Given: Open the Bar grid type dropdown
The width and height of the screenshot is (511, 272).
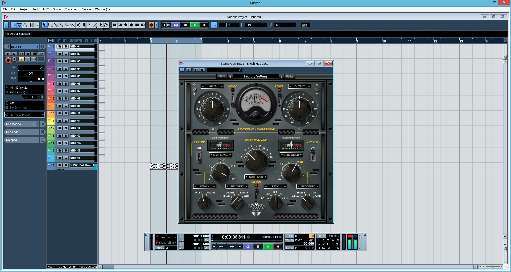Looking at the screenshot, I should point(256,25).
